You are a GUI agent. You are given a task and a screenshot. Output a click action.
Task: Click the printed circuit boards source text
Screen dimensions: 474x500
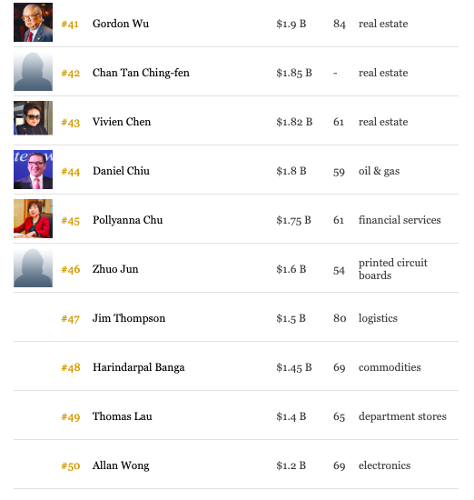(393, 269)
